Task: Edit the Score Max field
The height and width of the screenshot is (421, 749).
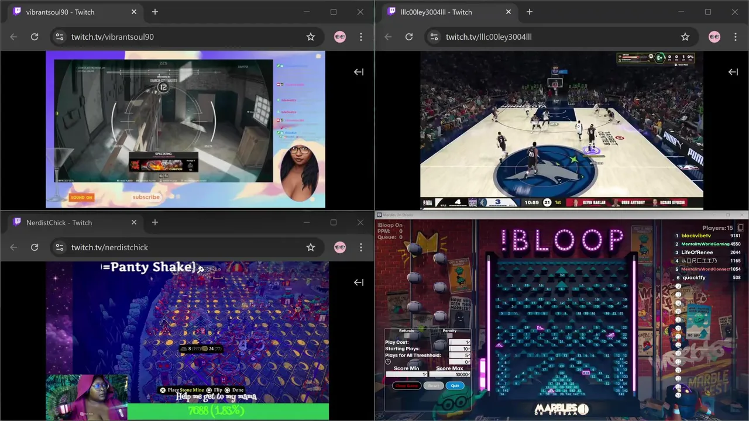Action: (x=449, y=374)
